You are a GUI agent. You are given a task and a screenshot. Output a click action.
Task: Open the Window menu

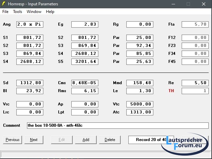click(x=34, y=12)
